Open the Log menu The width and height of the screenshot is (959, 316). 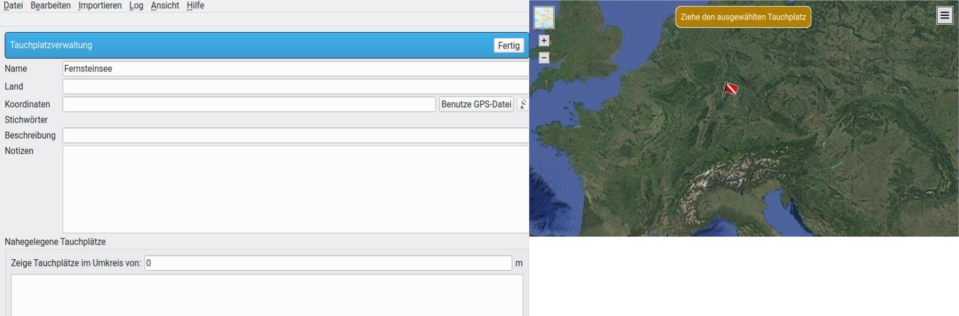coord(136,5)
